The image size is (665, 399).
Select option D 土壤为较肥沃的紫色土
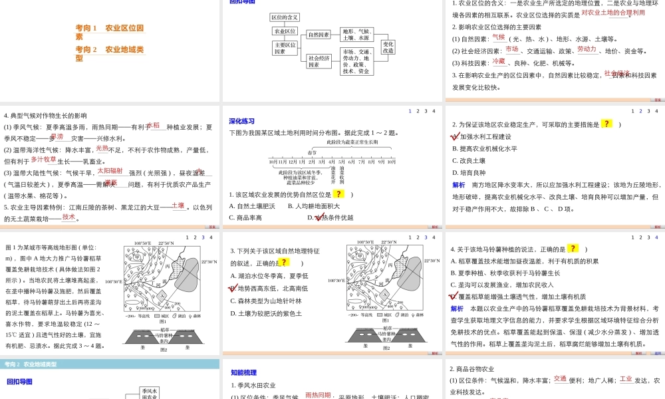(x=266, y=314)
